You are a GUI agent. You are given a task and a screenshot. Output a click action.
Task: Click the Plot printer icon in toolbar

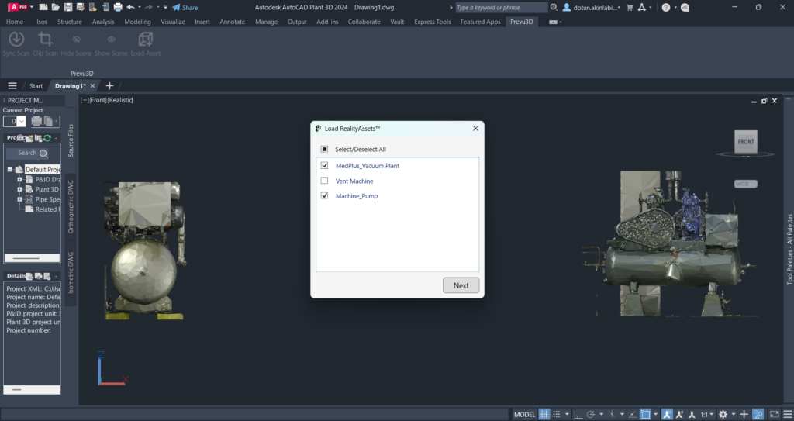pyautogui.click(x=118, y=7)
